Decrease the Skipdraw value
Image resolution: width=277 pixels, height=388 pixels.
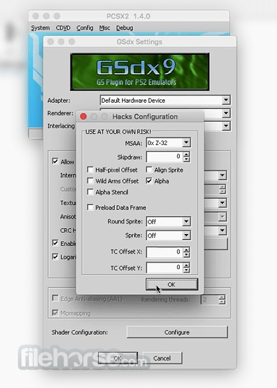pyautogui.click(x=186, y=159)
